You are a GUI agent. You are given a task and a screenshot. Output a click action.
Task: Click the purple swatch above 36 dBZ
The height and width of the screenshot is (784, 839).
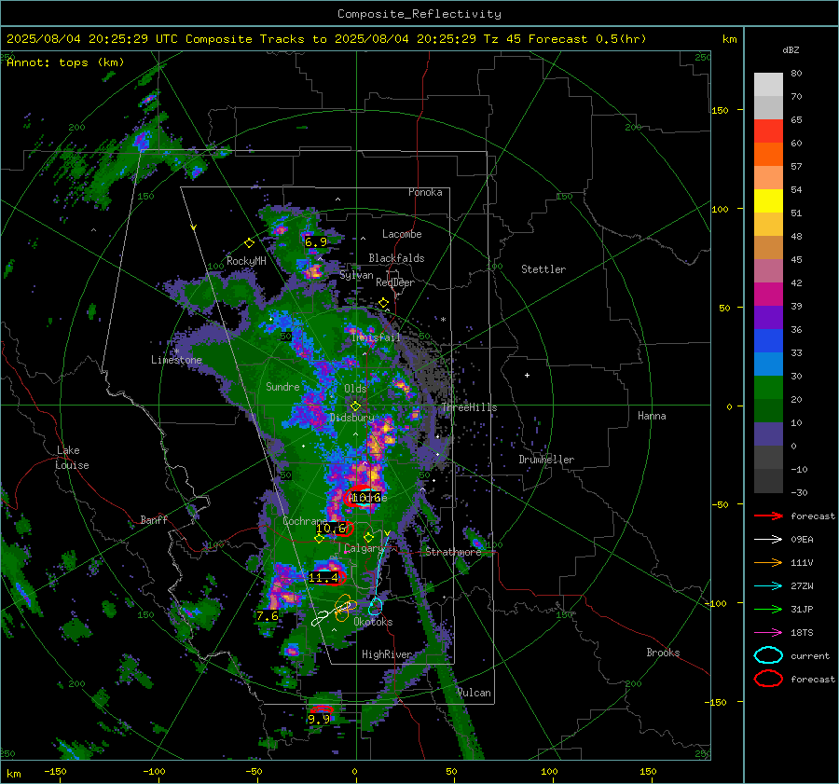768,317
